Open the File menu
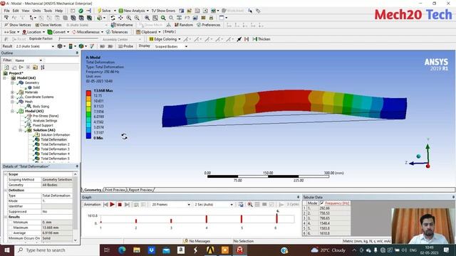Image resolution: width=456 pixels, height=256 pixels. [6, 11]
